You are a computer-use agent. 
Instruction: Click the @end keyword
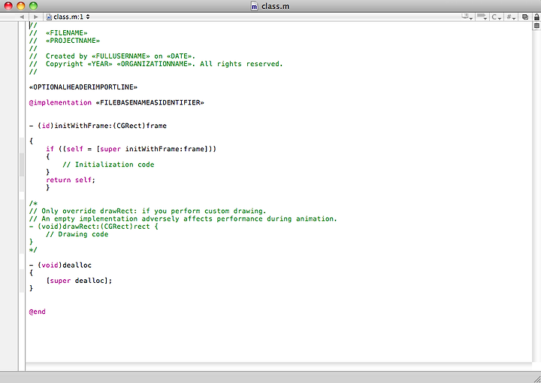click(38, 312)
